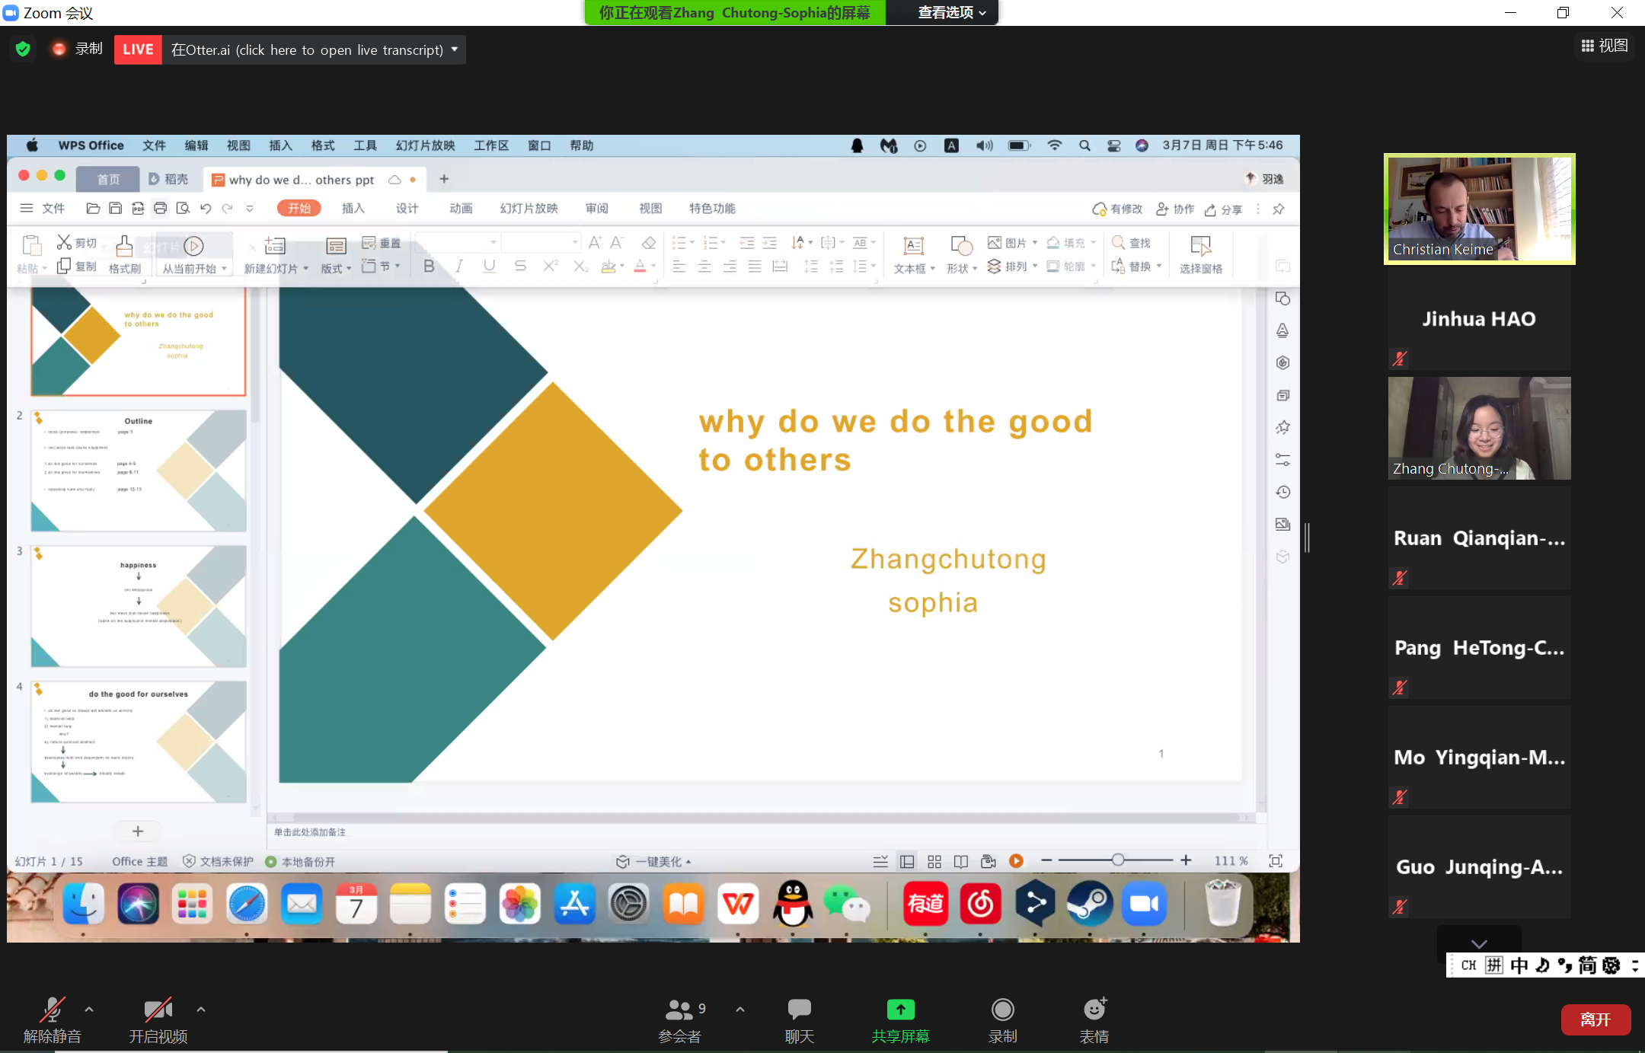The width and height of the screenshot is (1645, 1053).
Task: Open the participants (参会者) panel
Action: coord(679,1010)
